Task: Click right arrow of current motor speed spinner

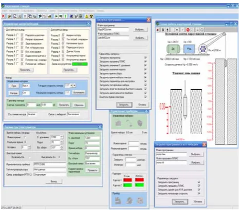Action: coord(74,85)
